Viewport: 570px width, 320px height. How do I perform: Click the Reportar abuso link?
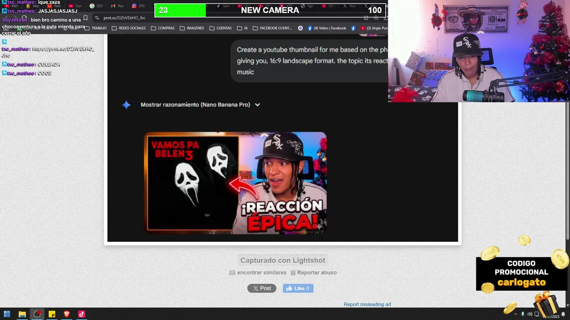[317, 272]
